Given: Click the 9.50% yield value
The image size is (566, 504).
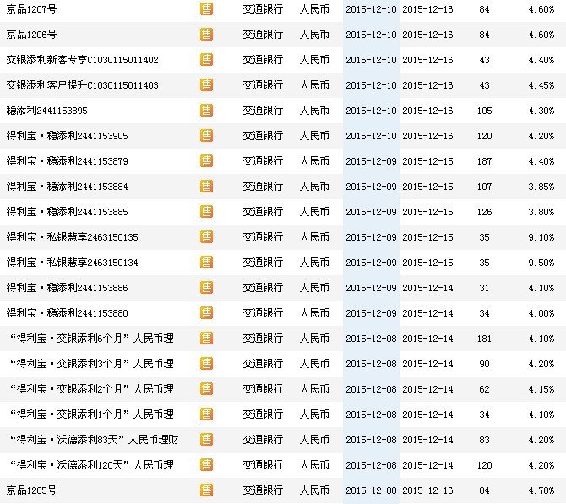Looking at the screenshot, I should tap(542, 263).
